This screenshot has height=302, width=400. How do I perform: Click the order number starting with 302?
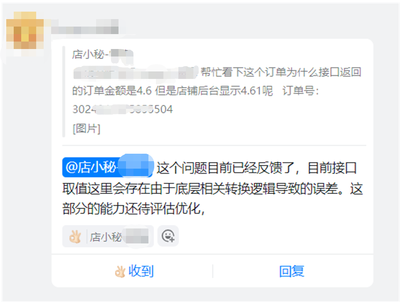point(123,109)
